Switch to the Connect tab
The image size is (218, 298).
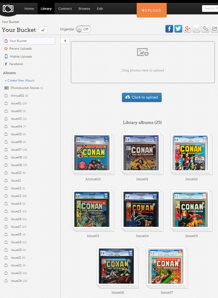coord(65,8)
